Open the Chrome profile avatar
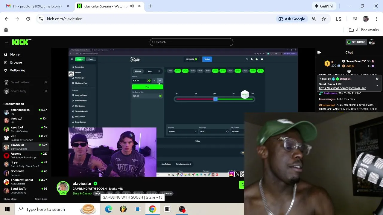Viewport: 383px width, 215px height. [366, 19]
